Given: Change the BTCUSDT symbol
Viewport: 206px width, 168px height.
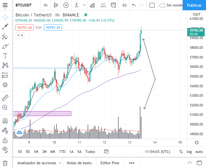Looking at the screenshot, I should [x=24, y=5].
